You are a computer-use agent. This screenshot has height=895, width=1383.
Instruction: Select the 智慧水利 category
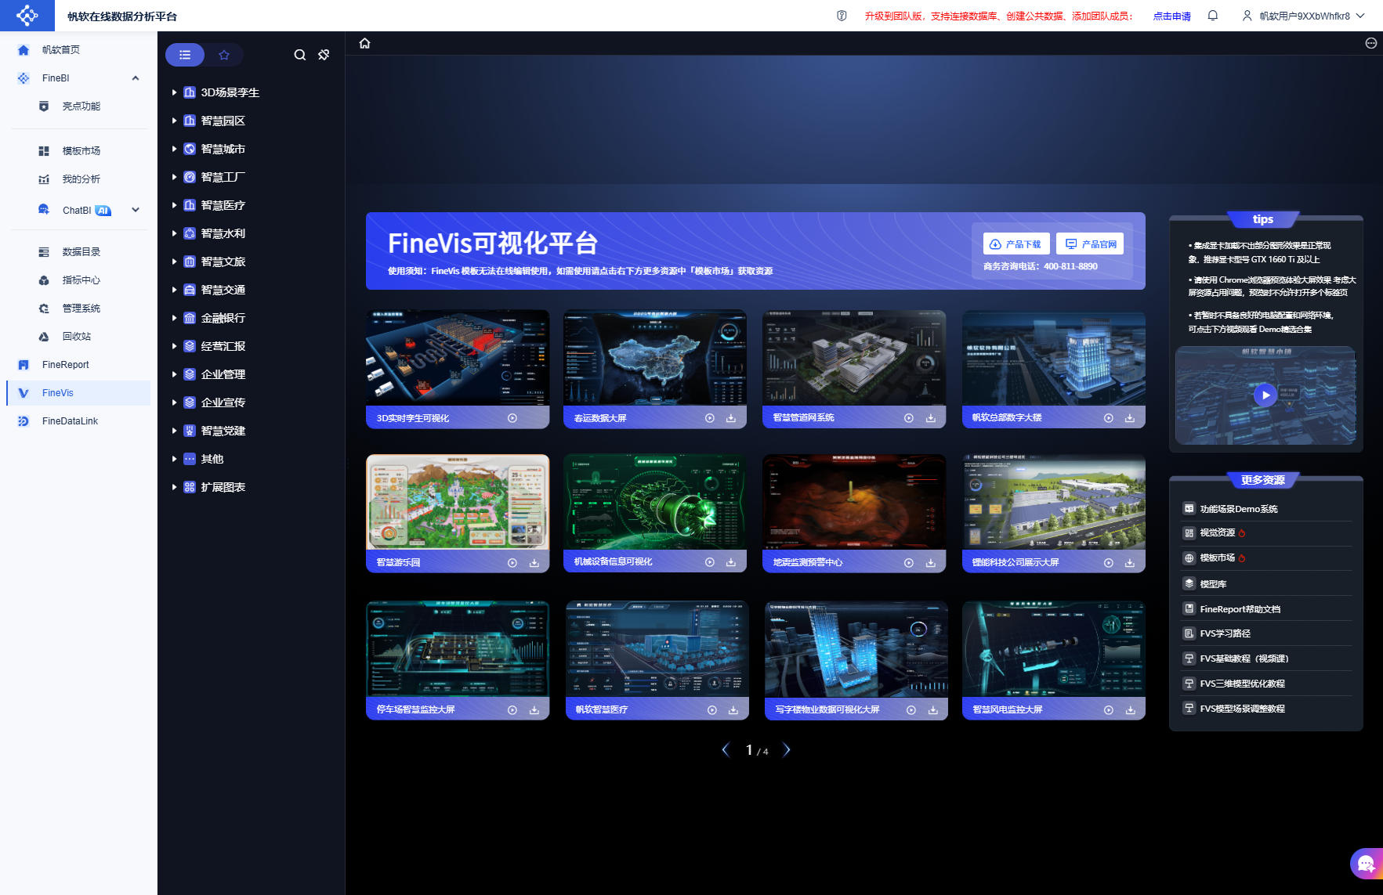coord(223,233)
